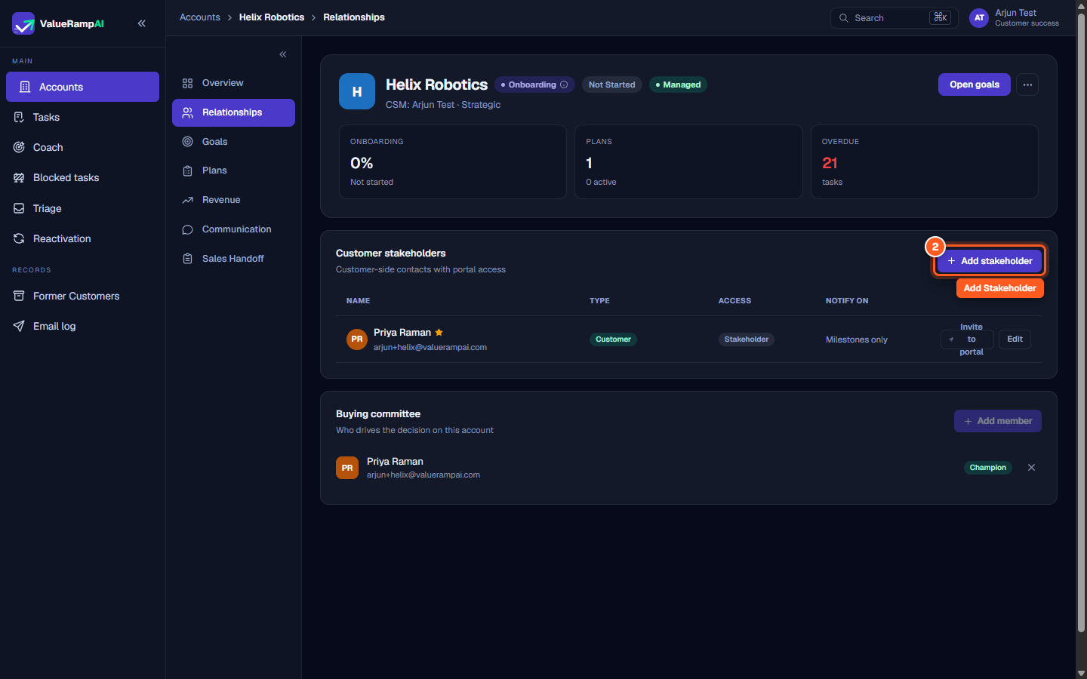Click the ValueRampAI logo icon

[23, 23]
